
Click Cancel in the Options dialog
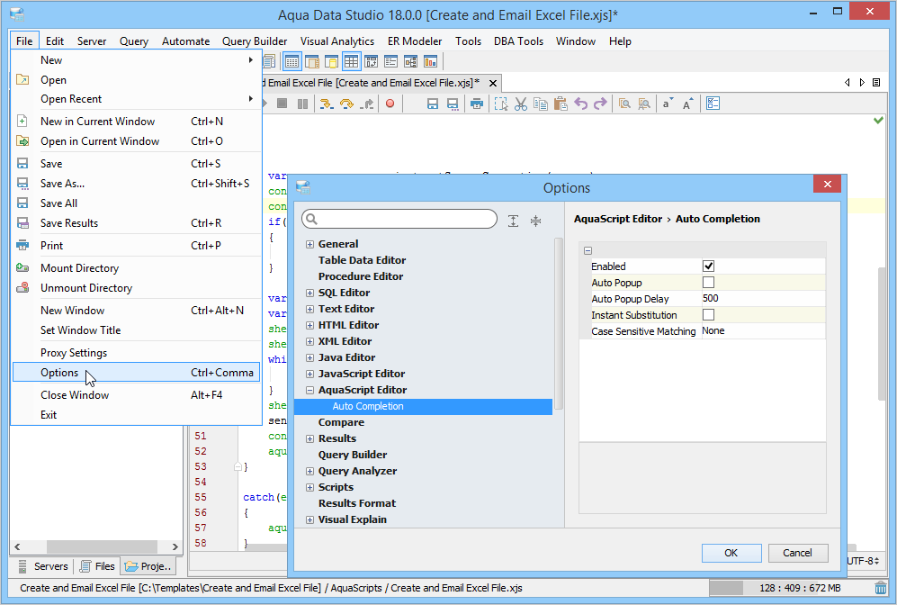click(x=797, y=553)
